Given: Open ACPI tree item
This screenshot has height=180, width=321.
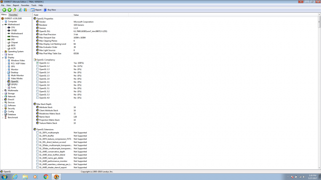Looking at the screenshot, I should click(x=13, y=49).
